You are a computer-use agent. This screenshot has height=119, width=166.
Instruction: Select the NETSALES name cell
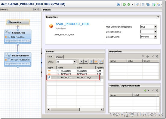[x=66, y=74]
